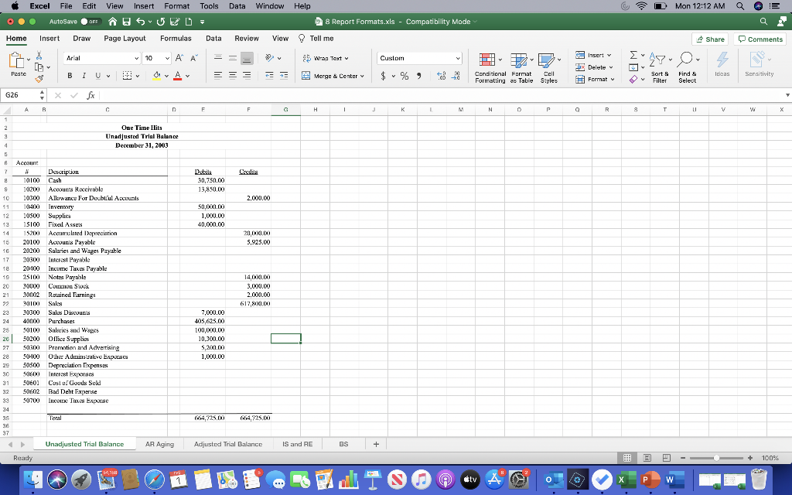Image resolution: width=792 pixels, height=495 pixels.
Task: Toggle Wrap Text
Action: click(326, 58)
